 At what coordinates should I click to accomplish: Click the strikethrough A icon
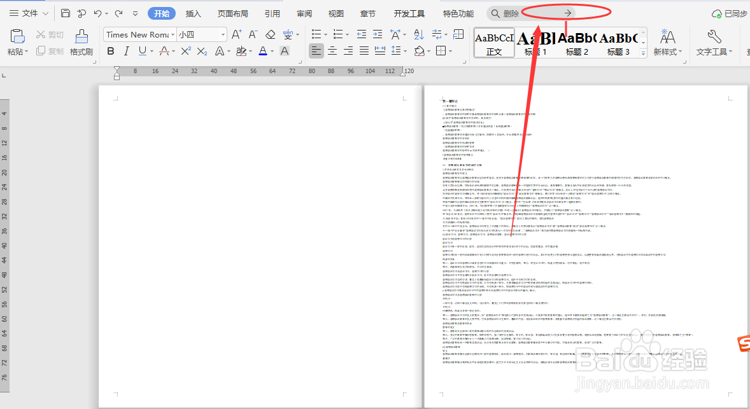click(x=164, y=51)
